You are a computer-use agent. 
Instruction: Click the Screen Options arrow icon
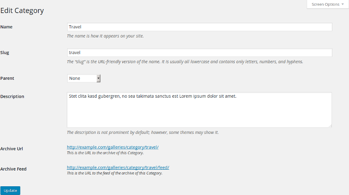point(342,4)
